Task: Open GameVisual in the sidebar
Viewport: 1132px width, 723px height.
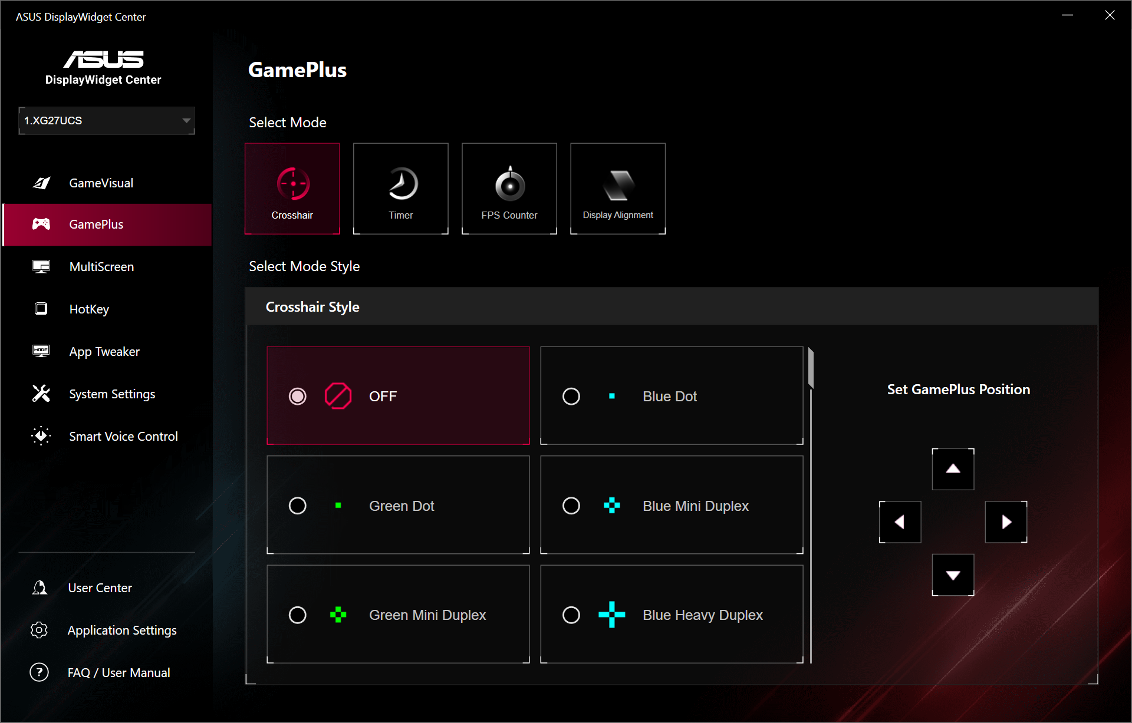Action: pyautogui.click(x=101, y=183)
